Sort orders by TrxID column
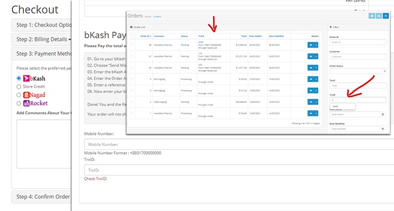Viewport: 394px width, 211px height. [x=201, y=36]
